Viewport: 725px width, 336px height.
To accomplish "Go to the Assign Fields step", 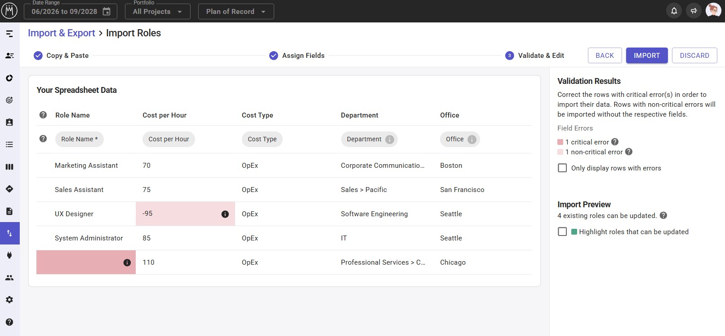I will click(297, 56).
